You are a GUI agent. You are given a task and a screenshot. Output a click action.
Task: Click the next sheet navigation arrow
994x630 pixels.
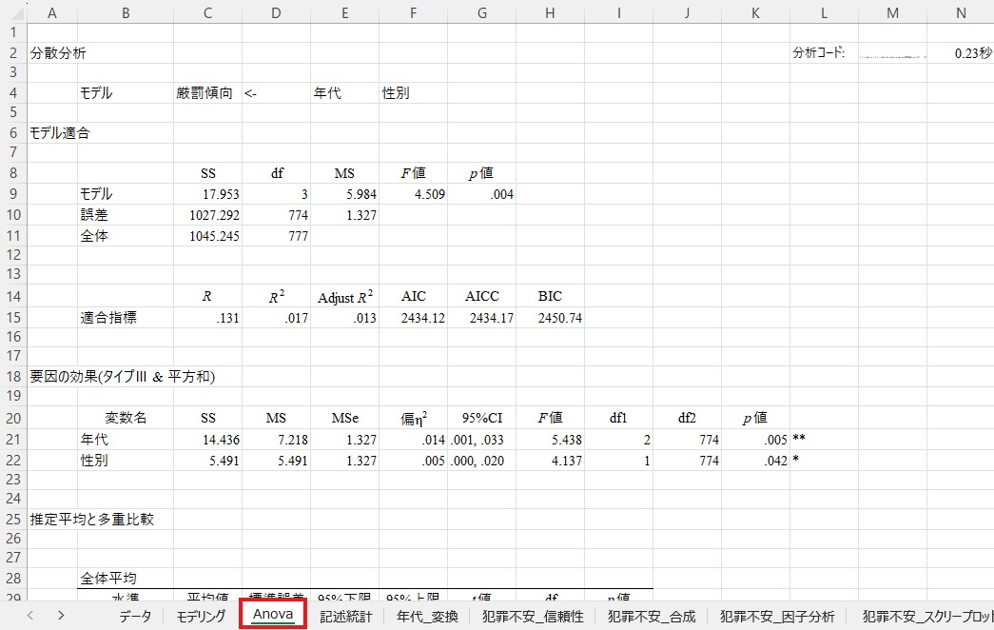click(x=61, y=615)
